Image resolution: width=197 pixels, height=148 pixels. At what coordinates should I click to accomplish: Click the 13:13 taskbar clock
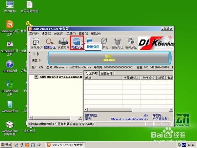[x=191, y=145]
